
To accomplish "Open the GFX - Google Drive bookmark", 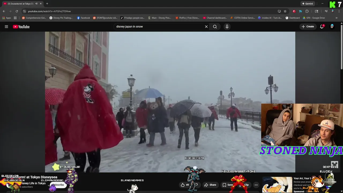I will pyautogui.click(x=314, y=18).
